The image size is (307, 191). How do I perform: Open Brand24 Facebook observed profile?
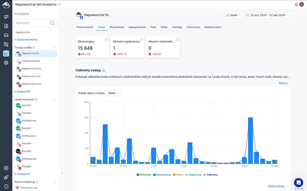pyautogui.click(x=36, y=105)
